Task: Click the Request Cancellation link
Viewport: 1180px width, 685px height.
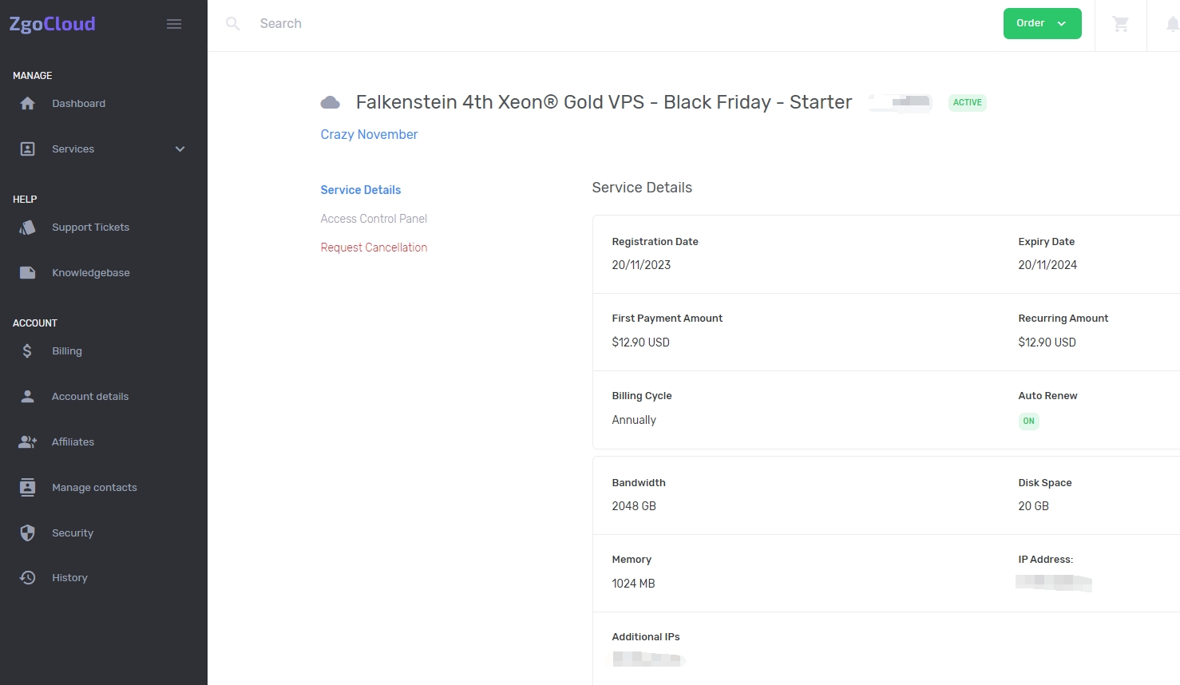Action: [x=374, y=247]
